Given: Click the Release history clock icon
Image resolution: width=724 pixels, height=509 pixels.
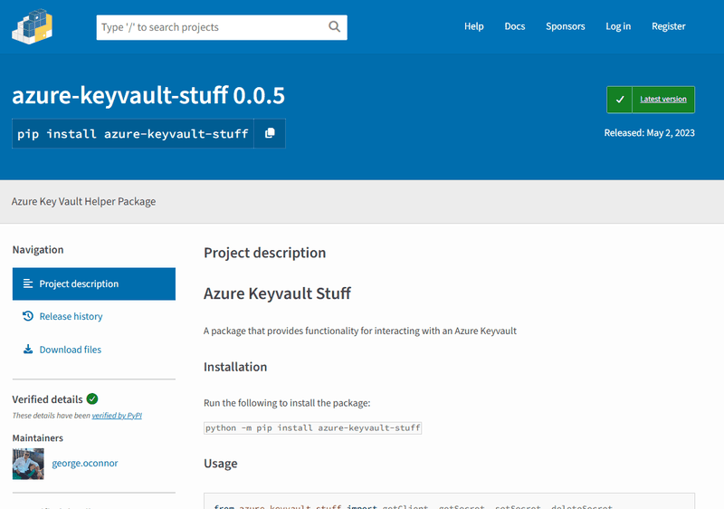Looking at the screenshot, I should [x=28, y=316].
